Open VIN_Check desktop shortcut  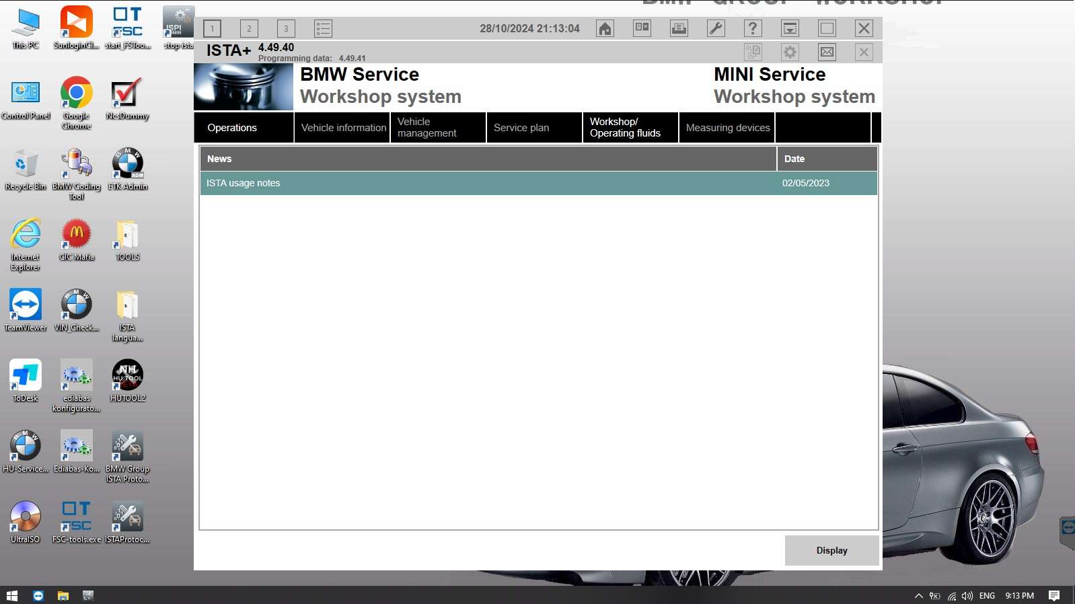click(x=77, y=311)
